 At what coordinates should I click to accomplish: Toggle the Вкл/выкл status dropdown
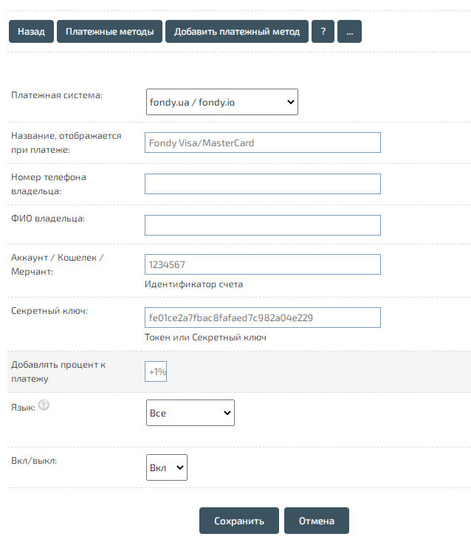pos(167,467)
